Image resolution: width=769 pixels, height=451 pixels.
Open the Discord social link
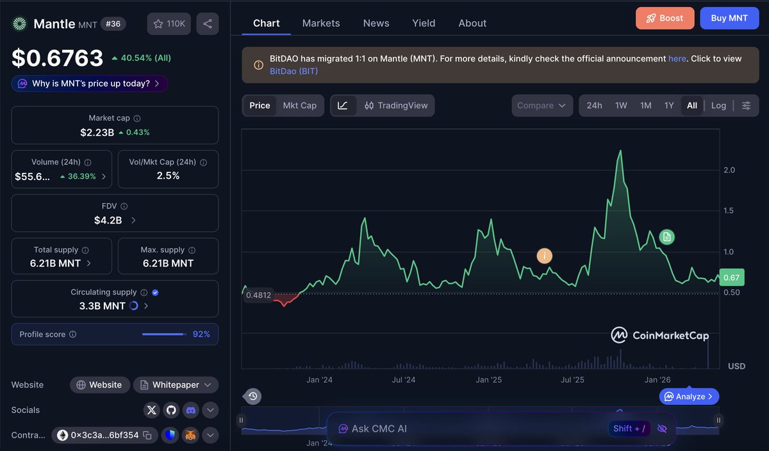(x=190, y=410)
